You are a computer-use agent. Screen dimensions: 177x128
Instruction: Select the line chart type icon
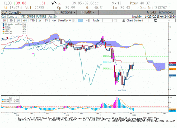click(76, 20)
